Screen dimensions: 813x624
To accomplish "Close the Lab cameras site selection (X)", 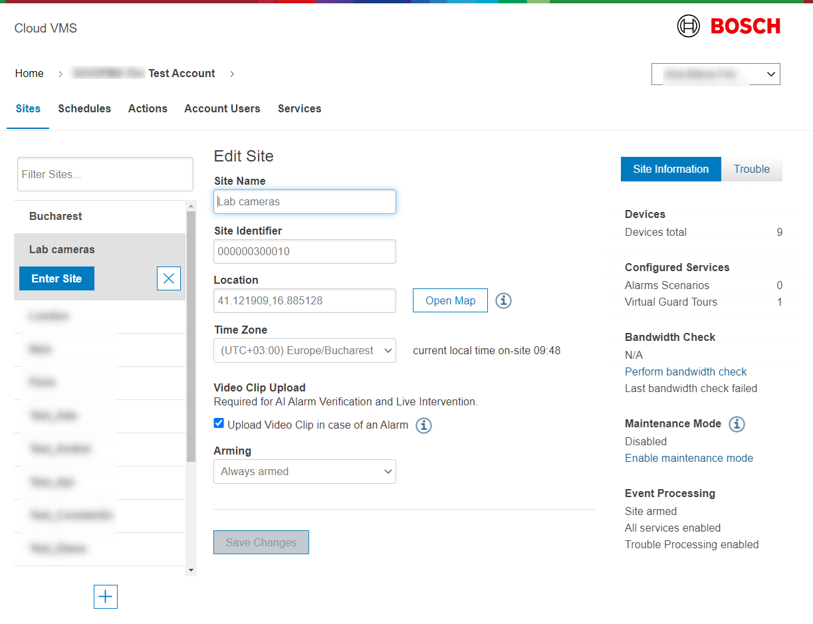I will pyautogui.click(x=169, y=278).
